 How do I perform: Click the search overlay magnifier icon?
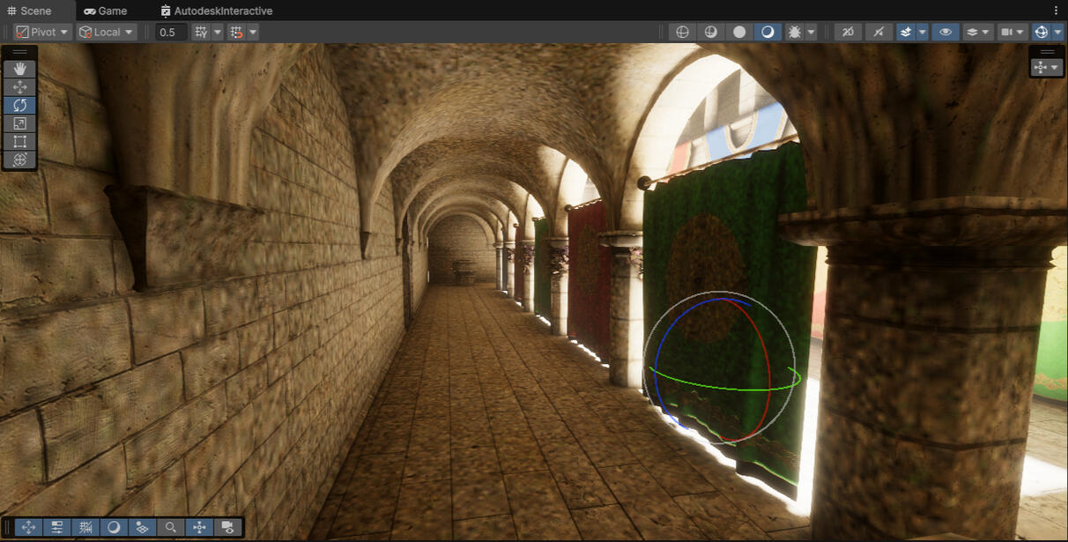(171, 527)
